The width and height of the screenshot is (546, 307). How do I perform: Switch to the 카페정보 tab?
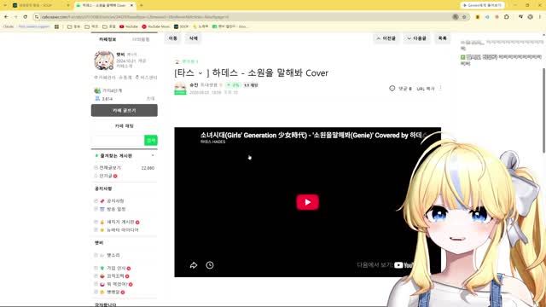[x=107, y=39]
